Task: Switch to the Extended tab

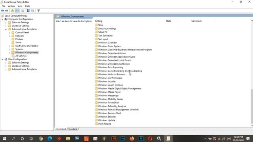Action: click(61, 129)
